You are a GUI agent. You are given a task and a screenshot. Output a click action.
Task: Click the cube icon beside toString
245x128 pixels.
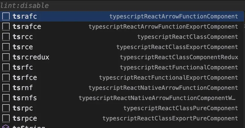[6, 126]
